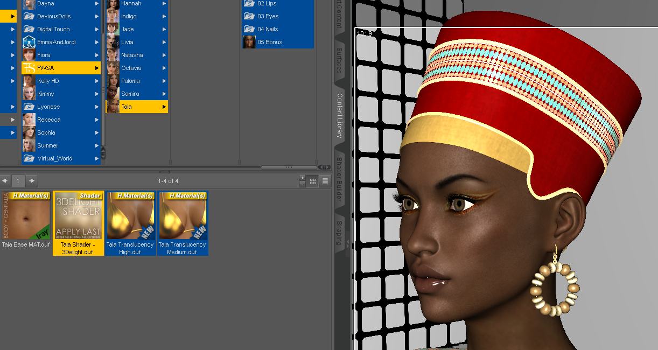This screenshot has width=658, height=350.
Task: Click the Livia character icon
Action: tap(113, 42)
